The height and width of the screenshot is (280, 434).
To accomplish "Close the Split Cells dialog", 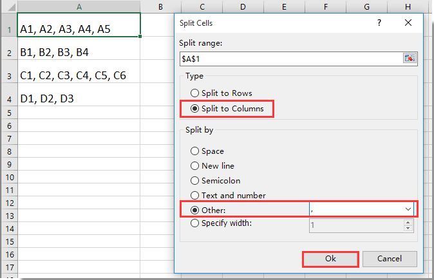I will [x=408, y=23].
